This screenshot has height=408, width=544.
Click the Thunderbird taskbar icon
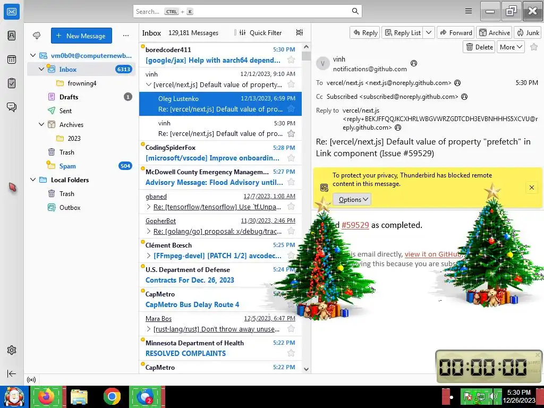coord(145,396)
